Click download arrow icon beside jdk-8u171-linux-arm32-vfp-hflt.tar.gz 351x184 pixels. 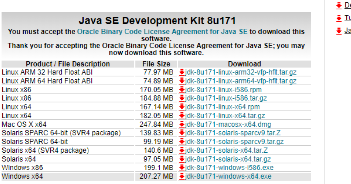182,72
